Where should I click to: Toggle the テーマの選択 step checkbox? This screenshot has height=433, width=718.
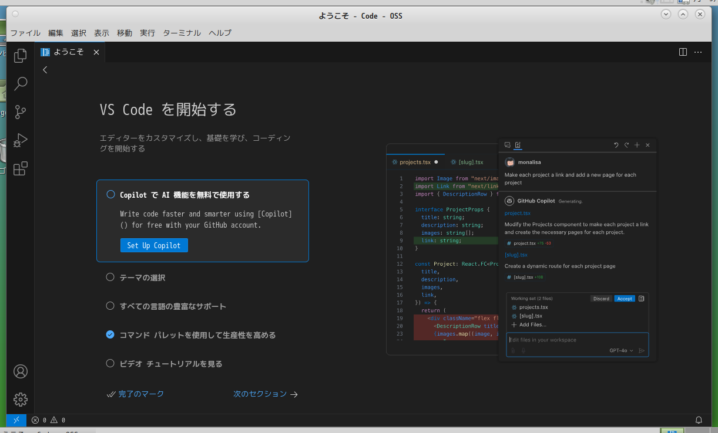(110, 277)
